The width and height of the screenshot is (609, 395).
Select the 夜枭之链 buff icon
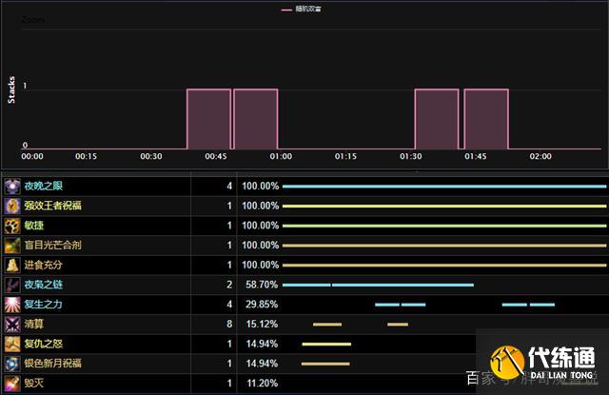pos(12,285)
